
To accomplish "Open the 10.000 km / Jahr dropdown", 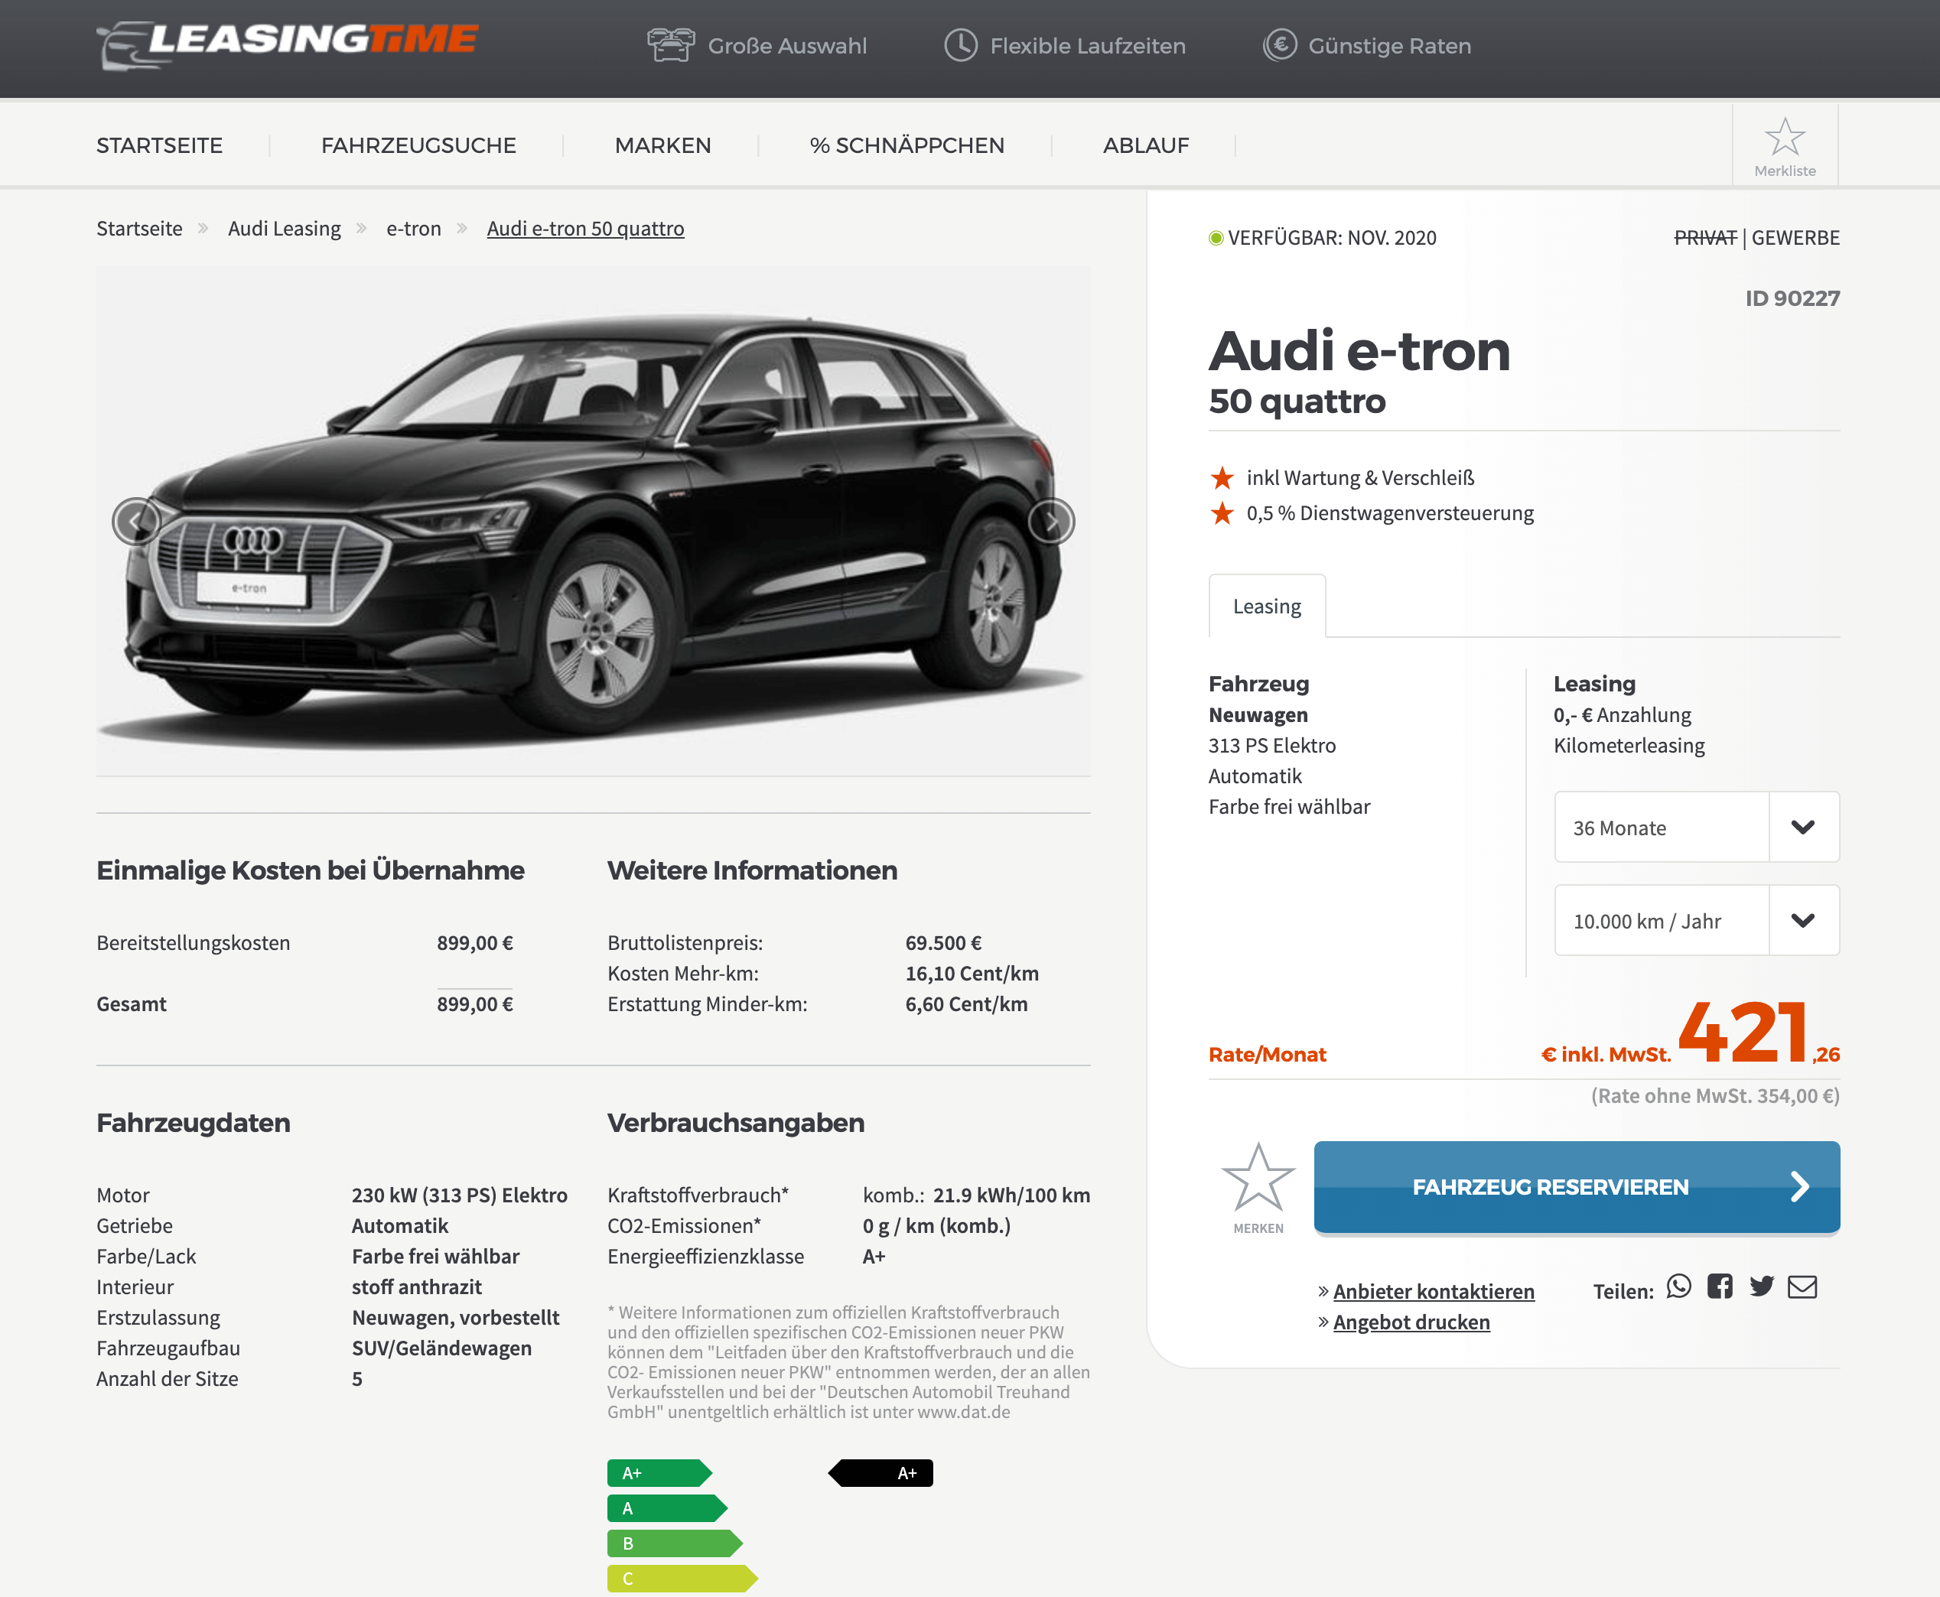I will [1696, 920].
